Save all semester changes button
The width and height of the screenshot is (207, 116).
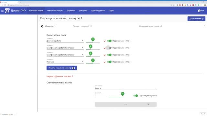62,68
